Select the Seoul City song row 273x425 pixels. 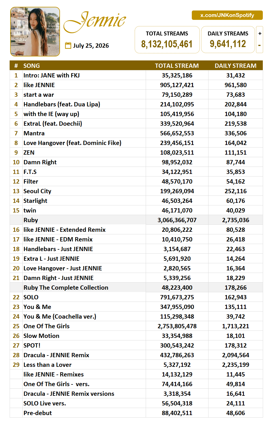(x=136, y=191)
